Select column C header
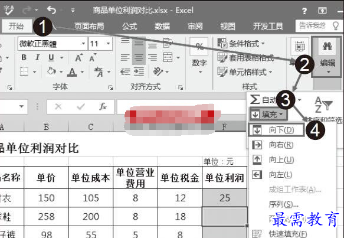344x238 pixels. tap(91, 127)
